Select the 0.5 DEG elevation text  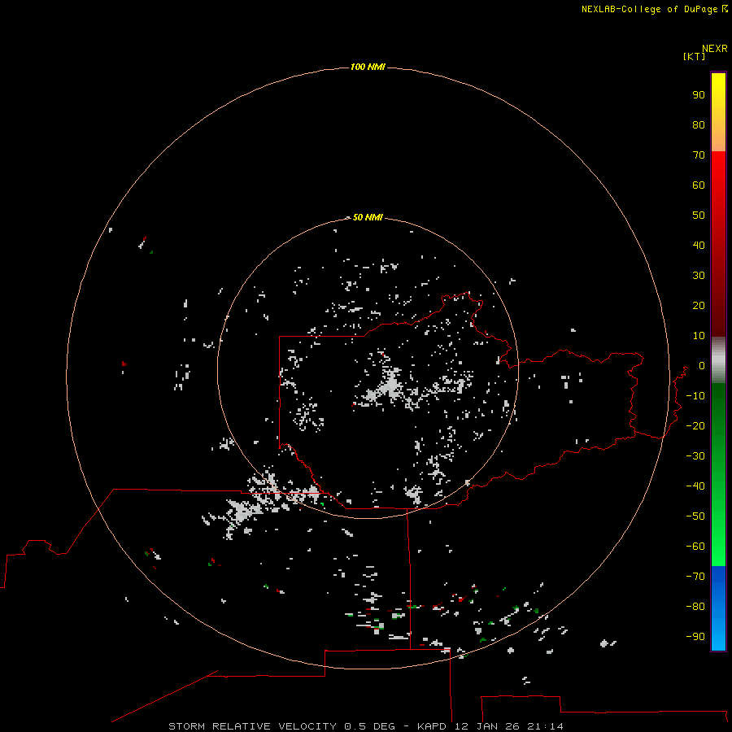(x=369, y=726)
